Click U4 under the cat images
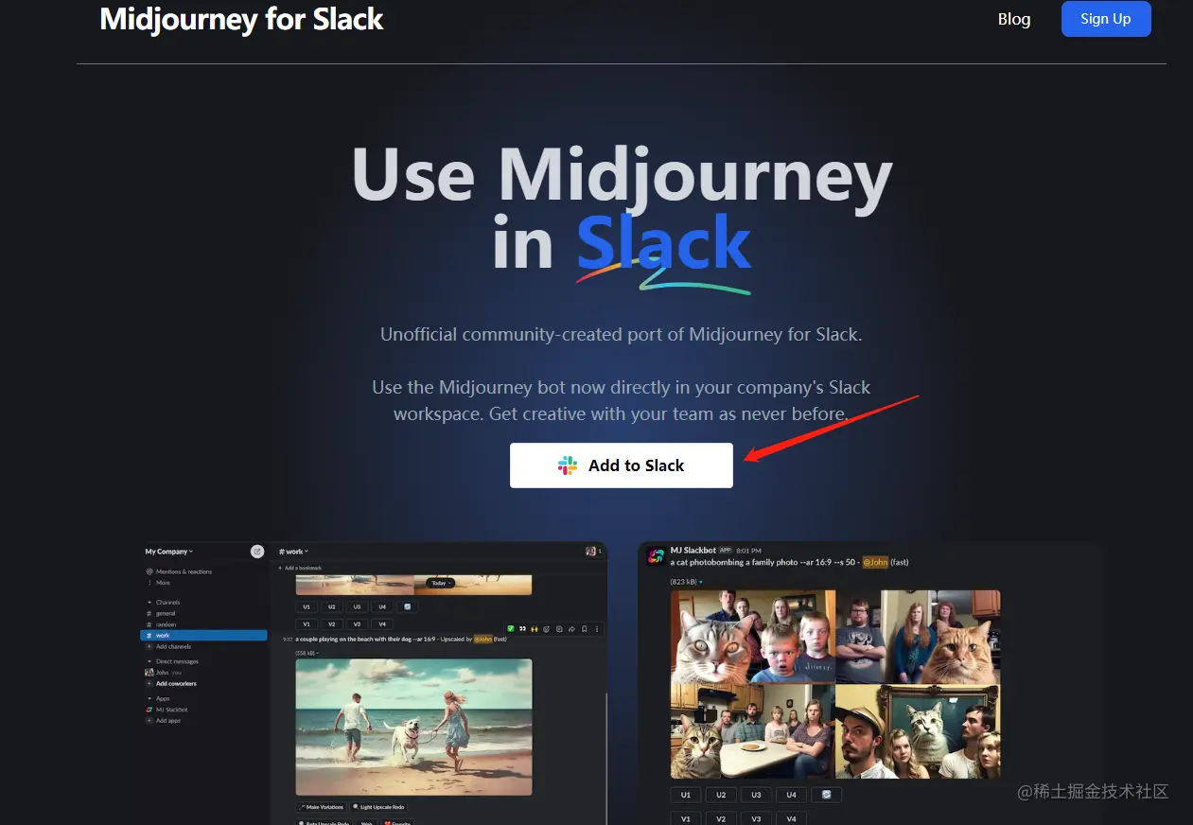The image size is (1193, 825). [791, 795]
